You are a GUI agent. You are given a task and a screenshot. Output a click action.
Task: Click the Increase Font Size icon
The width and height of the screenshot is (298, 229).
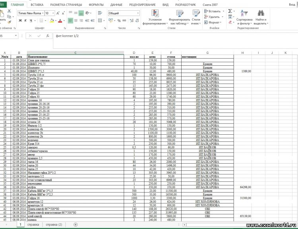[59, 13]
